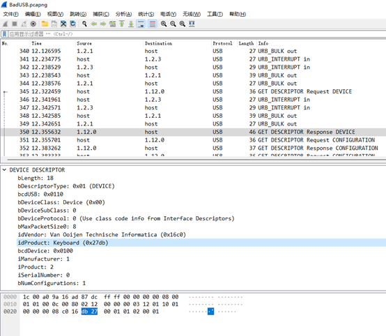Click the save capture file icon
Image resolution: width=386 pixels, height=336 pixels.
54,24
